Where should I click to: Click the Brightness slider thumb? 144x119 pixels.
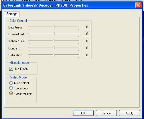(x=54, y=27)
